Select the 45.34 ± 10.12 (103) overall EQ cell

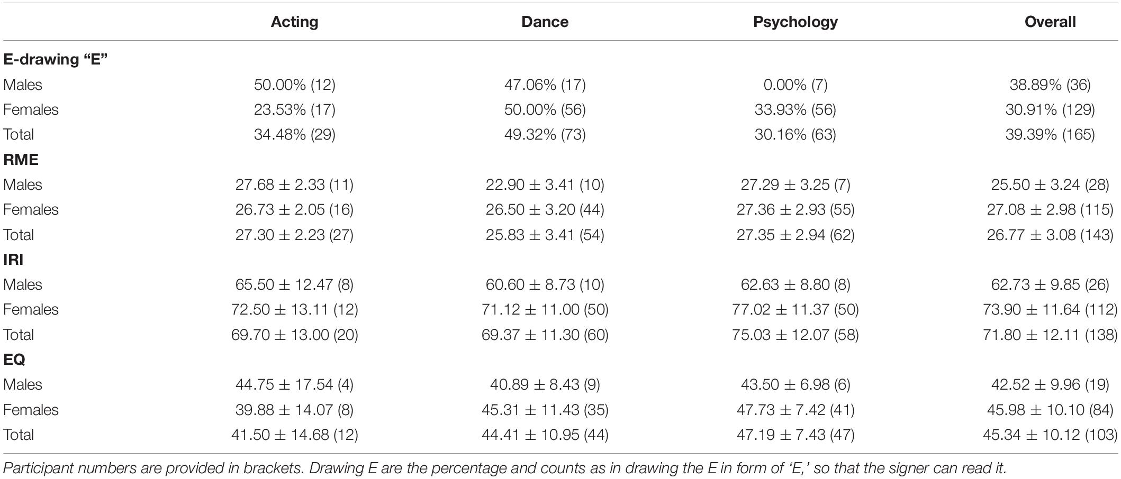point(1050,435)
